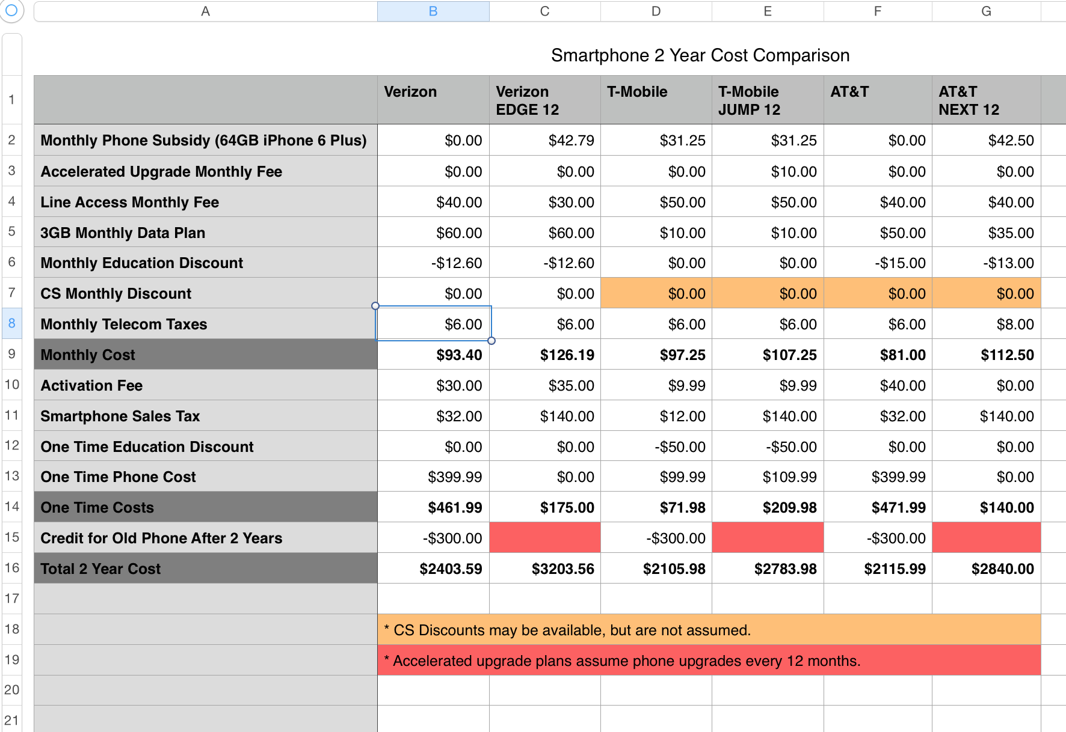Select Credit for Old Phone After 2 Years label
1066x732 pixels.
pyautogui.click(x=206, y=538)
